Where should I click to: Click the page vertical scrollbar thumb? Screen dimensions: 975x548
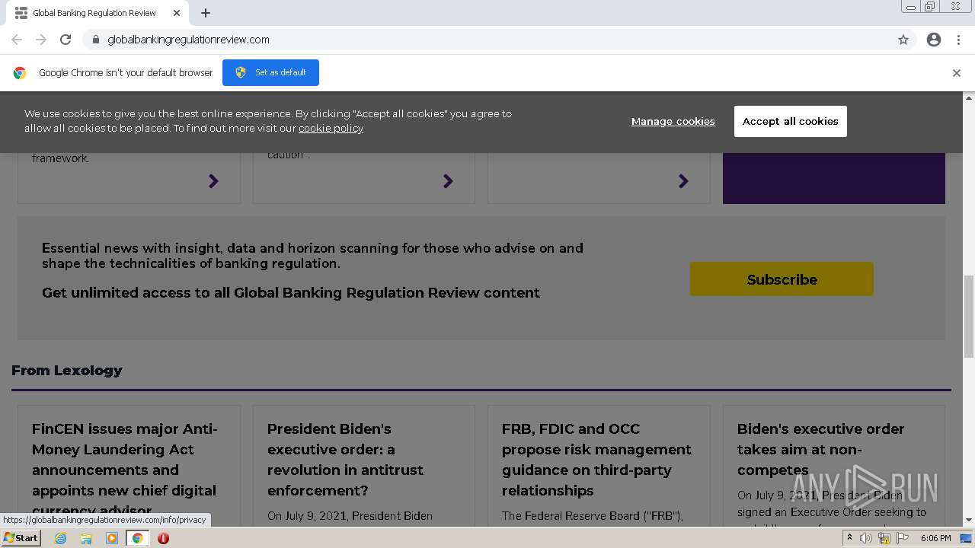tap(969, 316)
